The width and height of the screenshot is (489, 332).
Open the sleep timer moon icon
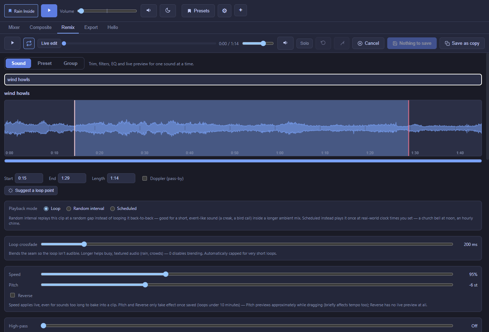(168, 11)
